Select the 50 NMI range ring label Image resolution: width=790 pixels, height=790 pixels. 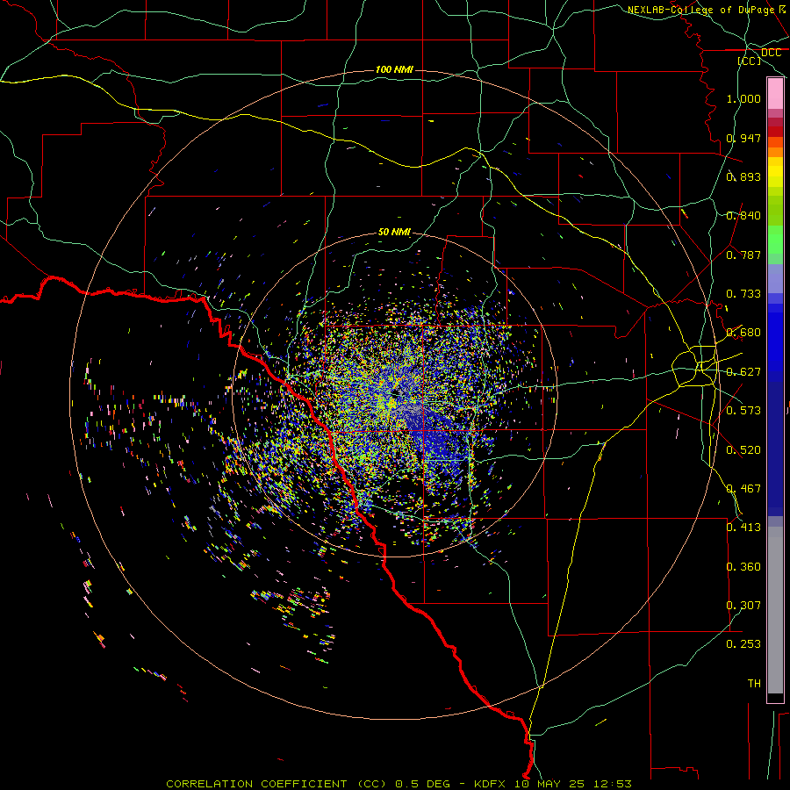[394, 232]
